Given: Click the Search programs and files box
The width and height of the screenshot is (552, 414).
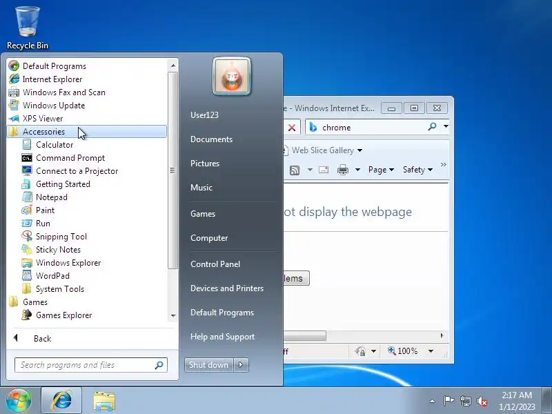Looking at the screenshot, I should pos(91,365).
